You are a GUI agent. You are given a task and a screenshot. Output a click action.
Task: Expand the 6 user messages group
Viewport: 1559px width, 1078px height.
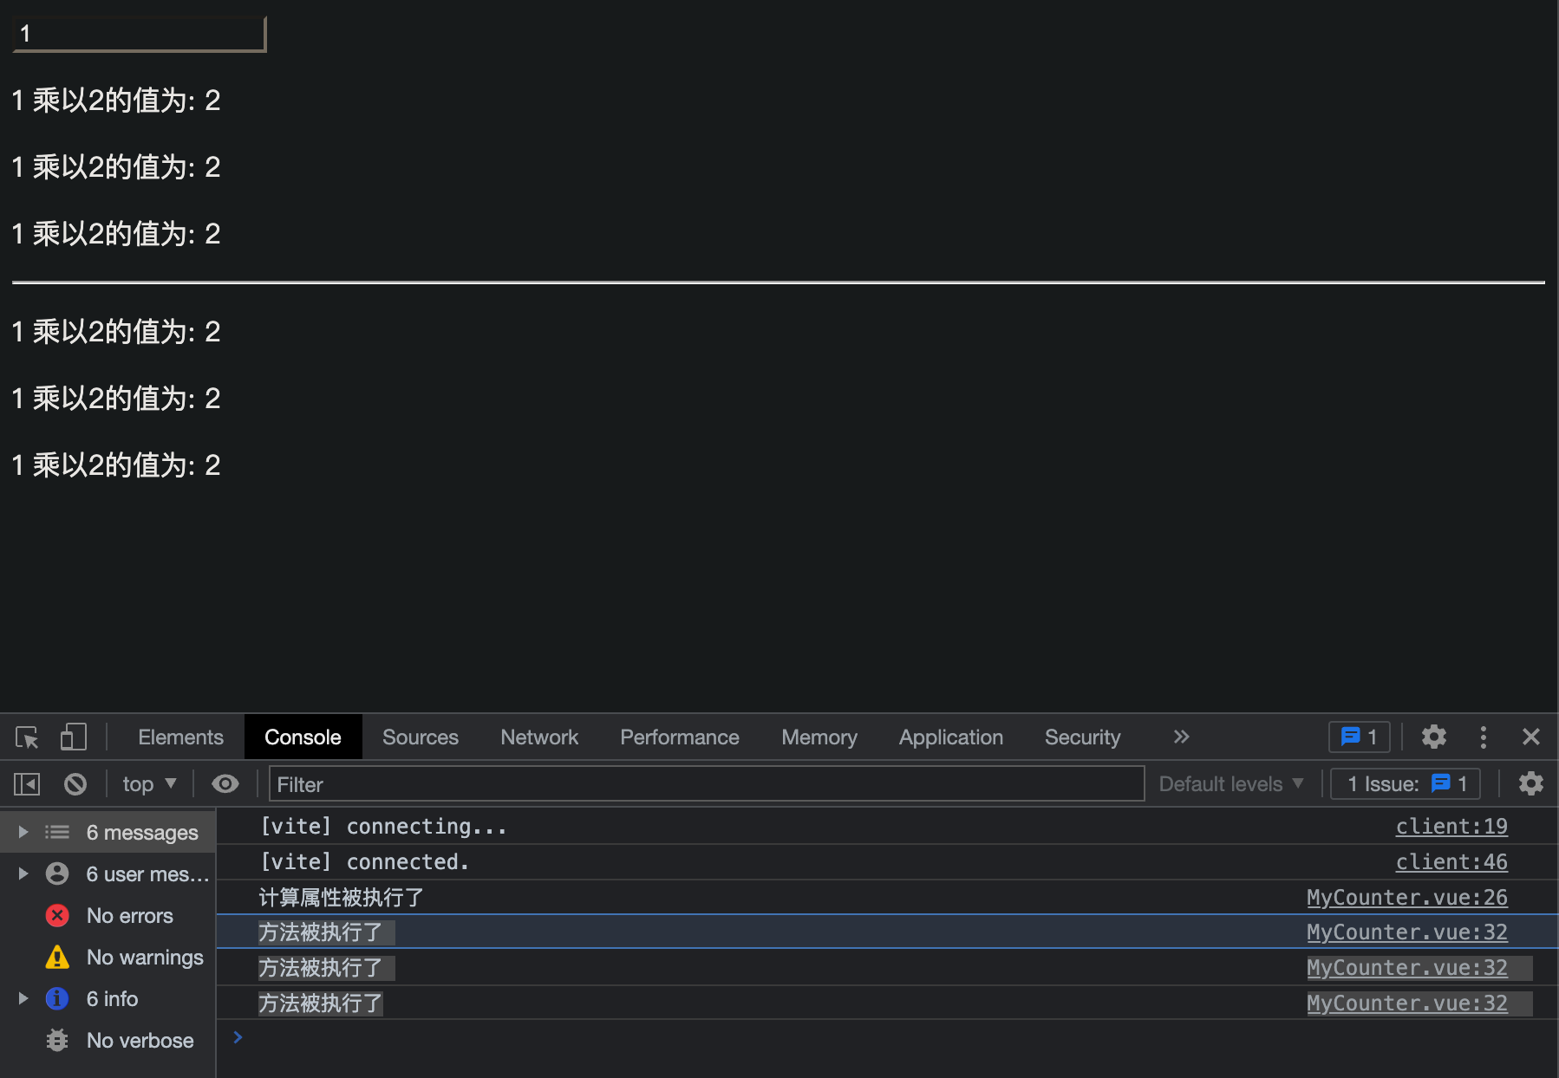coord(23,873)
